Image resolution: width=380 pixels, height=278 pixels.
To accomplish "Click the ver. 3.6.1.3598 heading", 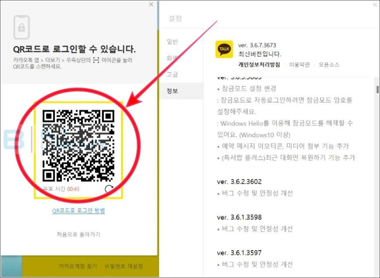I will (239, 217).
